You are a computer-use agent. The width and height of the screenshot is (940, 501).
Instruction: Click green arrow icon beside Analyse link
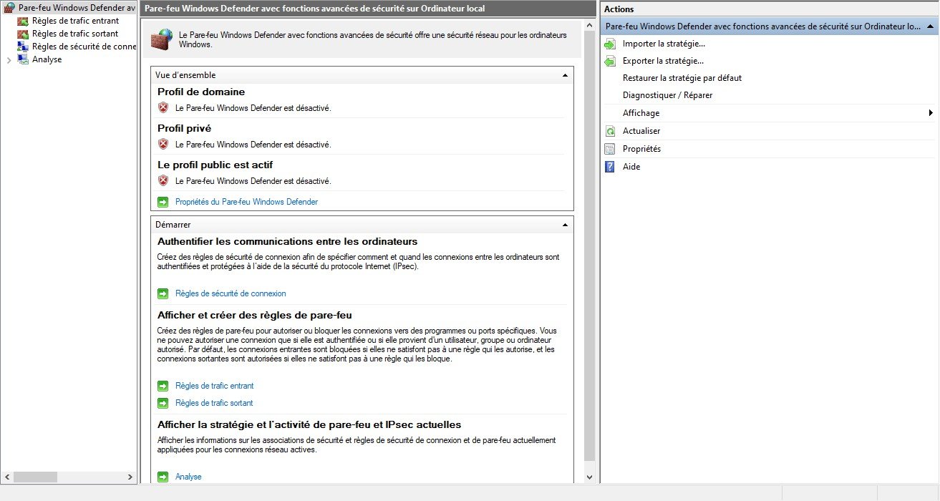click(163, 477)
